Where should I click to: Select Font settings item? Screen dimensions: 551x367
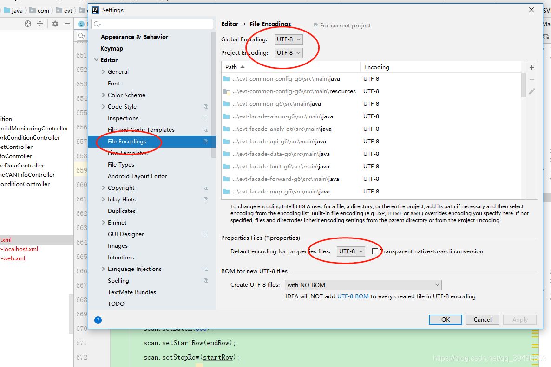(113, 83)
